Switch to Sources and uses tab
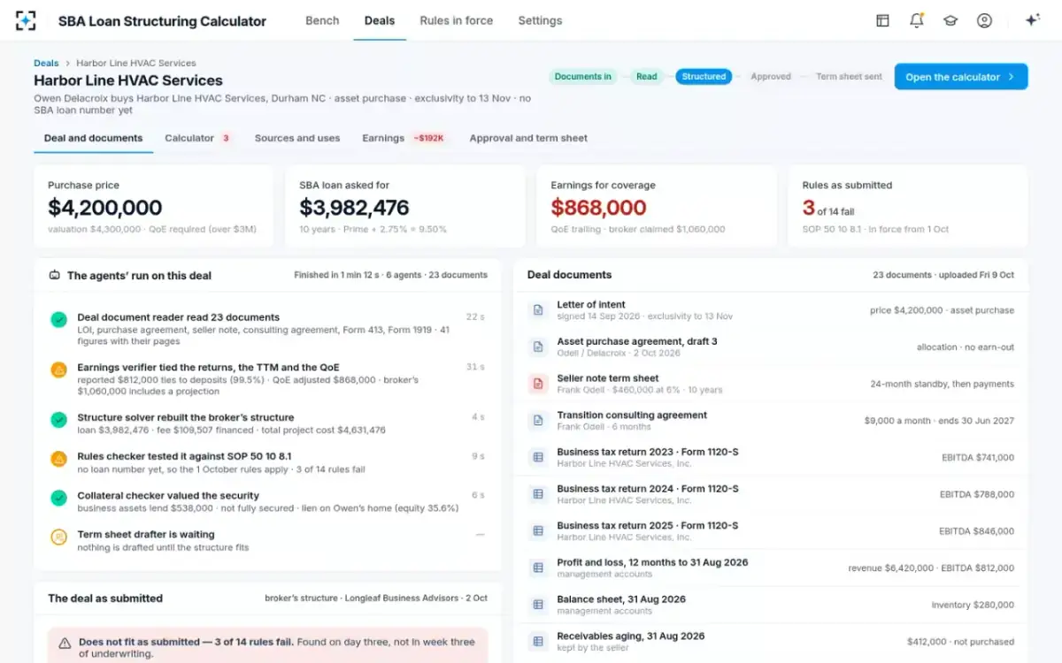The image size is (1062, 663). (x=297, y=138)
